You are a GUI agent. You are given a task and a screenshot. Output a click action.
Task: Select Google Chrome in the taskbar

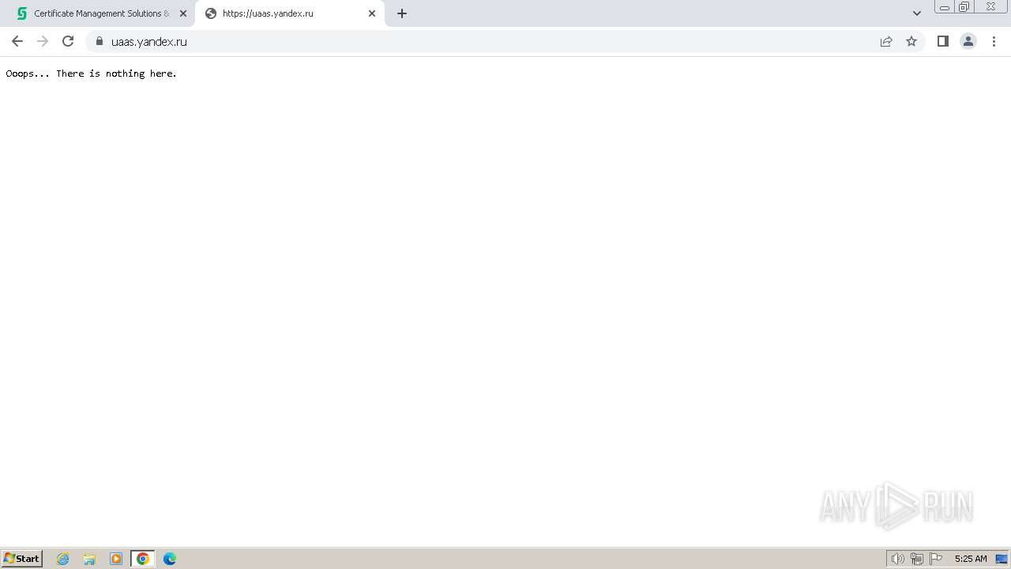(143, 559)
